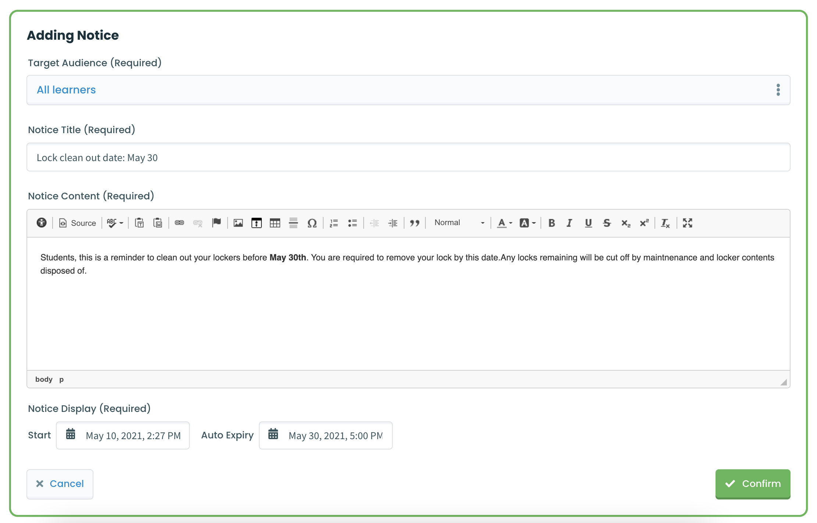Click the remove formatting icon
This screenshot has height=523, width=817.
[x=666, y=223]
